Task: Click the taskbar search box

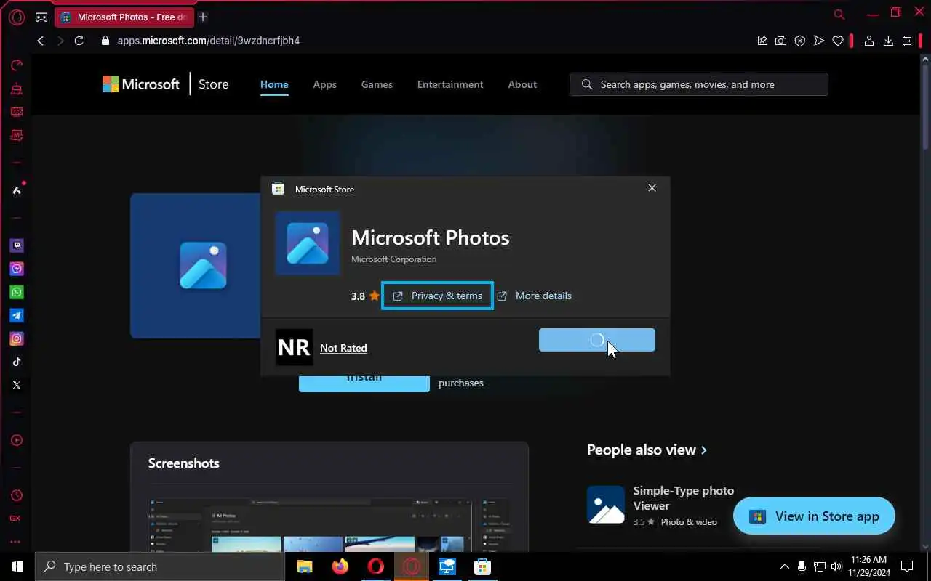Action: click(160, 566)
